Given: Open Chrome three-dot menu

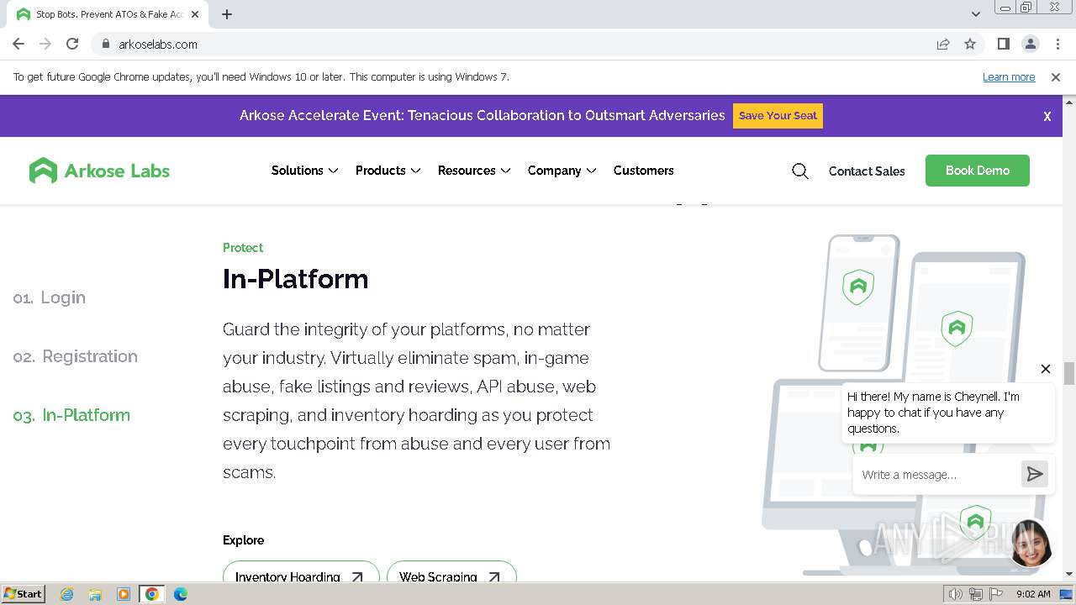Looking at the screenshot, I should pyautogui.click(x=1058, y=44).
